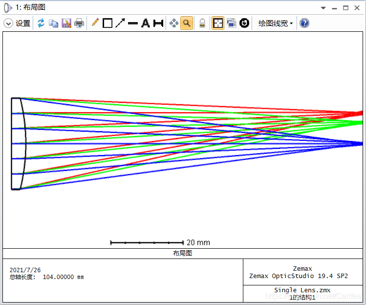This screenshot has height=305, width=366.
Task: Click the red ray focus point
Action: pyautogui.click(x=359, y=114)
